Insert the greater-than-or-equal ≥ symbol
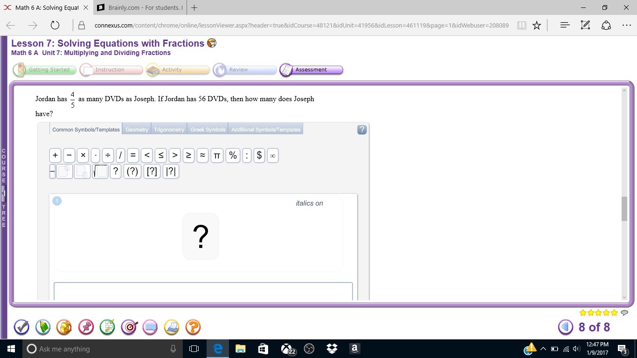 tap(188, 155)
